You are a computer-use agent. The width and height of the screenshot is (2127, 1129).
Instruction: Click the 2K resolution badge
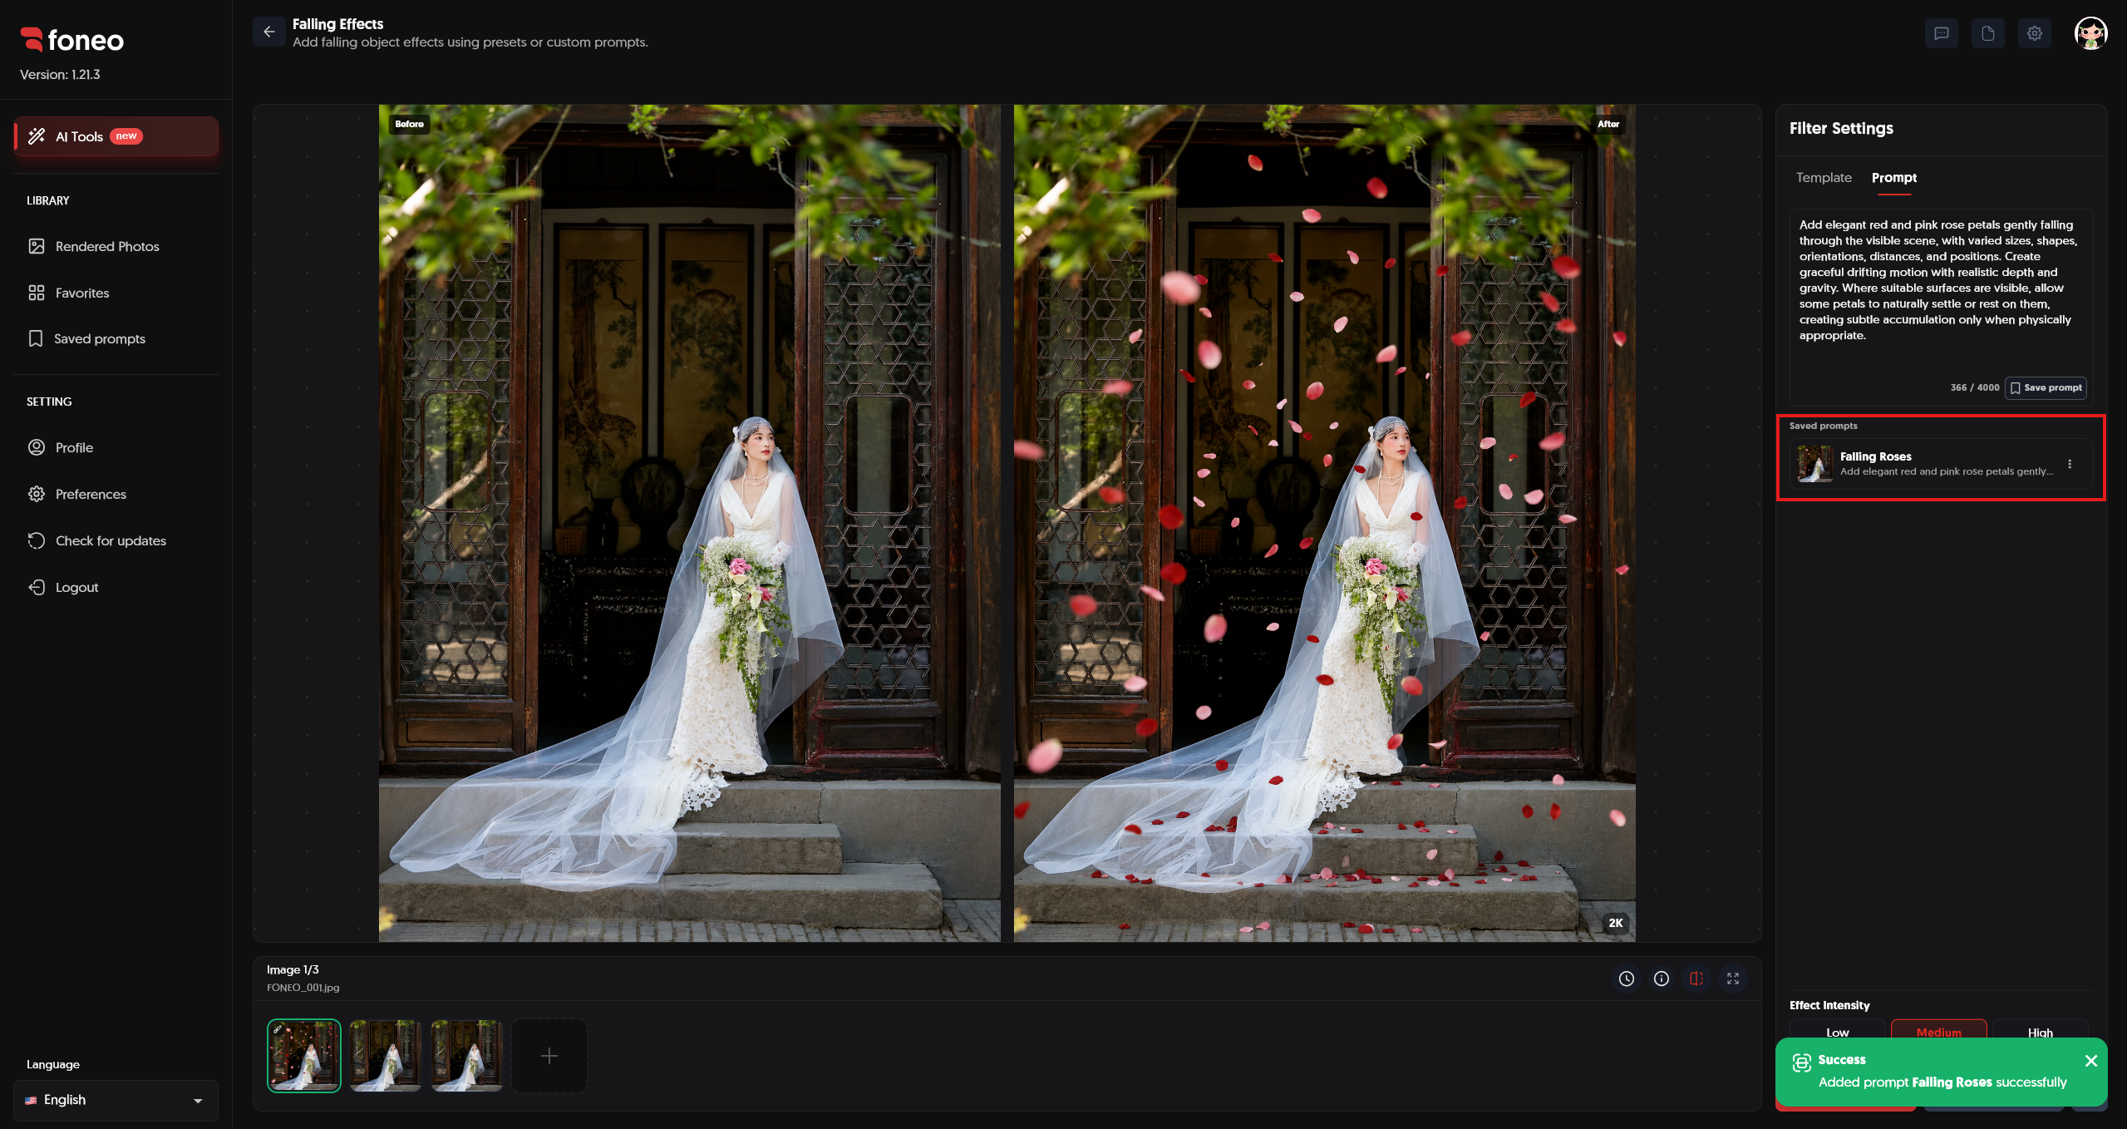1615,922
